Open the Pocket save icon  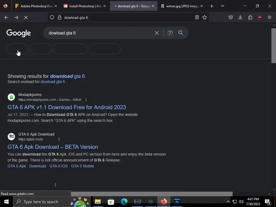coord(231,18)
